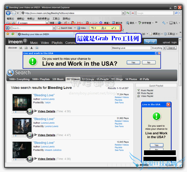187x172 pixels.
Task: Expand the search provider dropdown arrow
Action: [180, 13]
